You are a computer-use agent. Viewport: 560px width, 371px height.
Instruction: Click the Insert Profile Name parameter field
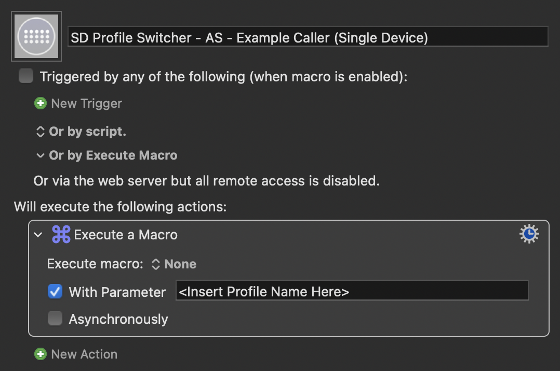tap(352, 291)
